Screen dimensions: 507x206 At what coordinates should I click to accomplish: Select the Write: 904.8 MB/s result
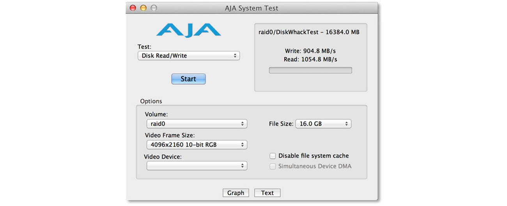tap(311, 51)
